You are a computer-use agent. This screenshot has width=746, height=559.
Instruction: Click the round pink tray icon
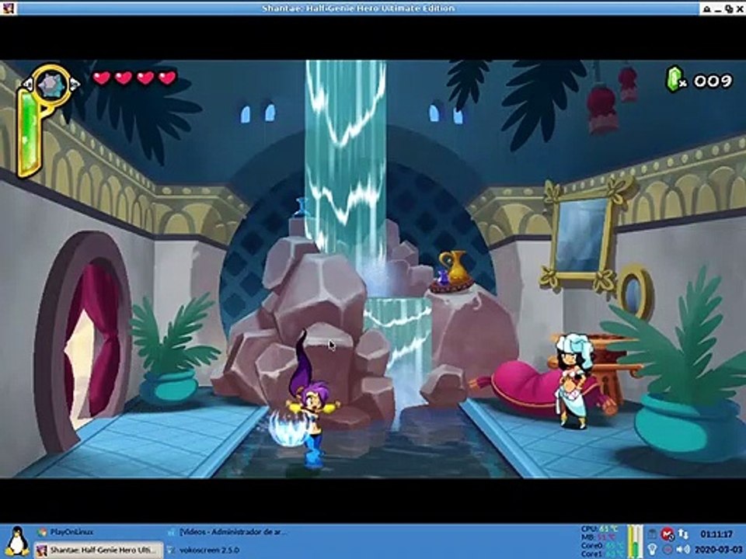click(x=668, y=550)
